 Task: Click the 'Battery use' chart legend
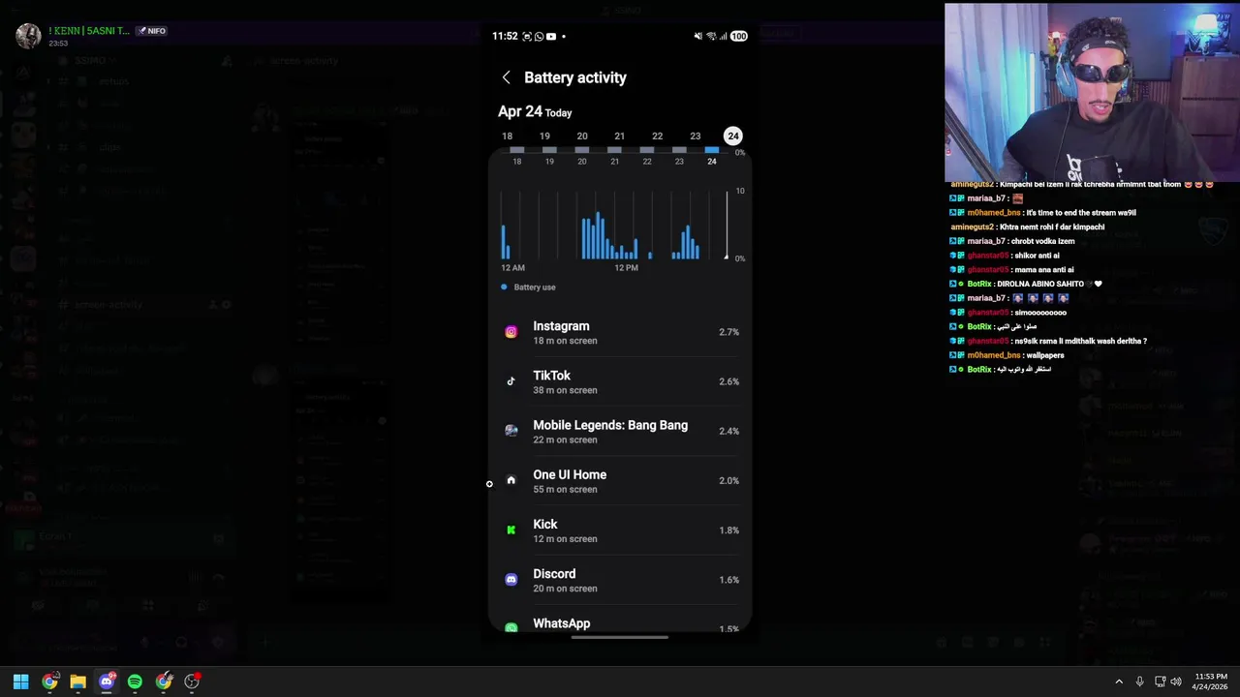[x=528, y=288]
